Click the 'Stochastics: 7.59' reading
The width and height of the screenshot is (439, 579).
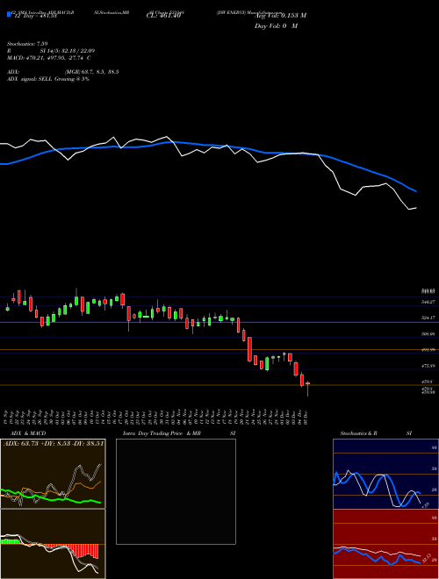pyautogui.click(x=27, y=44)
